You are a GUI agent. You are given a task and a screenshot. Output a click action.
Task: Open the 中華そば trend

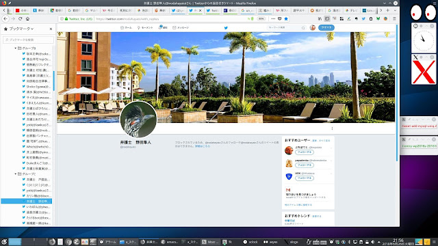click(289, 221)
